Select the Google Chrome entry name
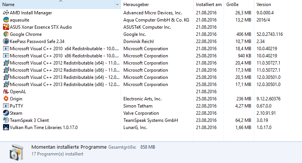Viewport: 302px width, 163px height. (x=26, y=34)
